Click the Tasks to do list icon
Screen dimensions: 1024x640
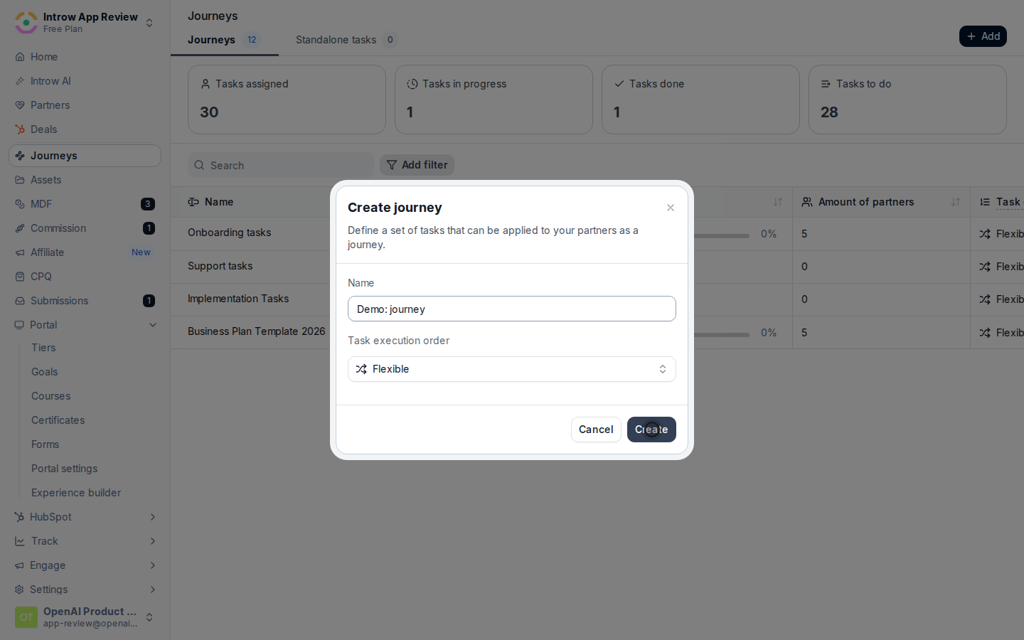pos(826,84)
